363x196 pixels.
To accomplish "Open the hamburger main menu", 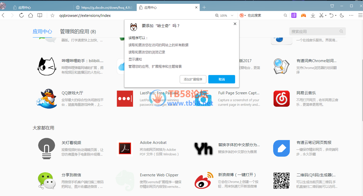I will coord(360,15).
